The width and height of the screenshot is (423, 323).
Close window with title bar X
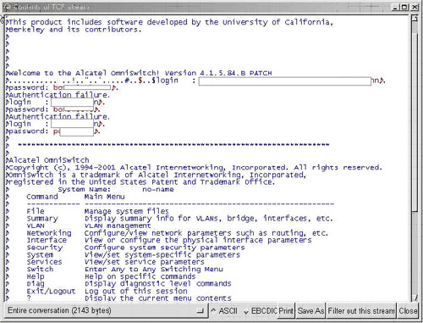pyautogui.click(x=415, y=7)
